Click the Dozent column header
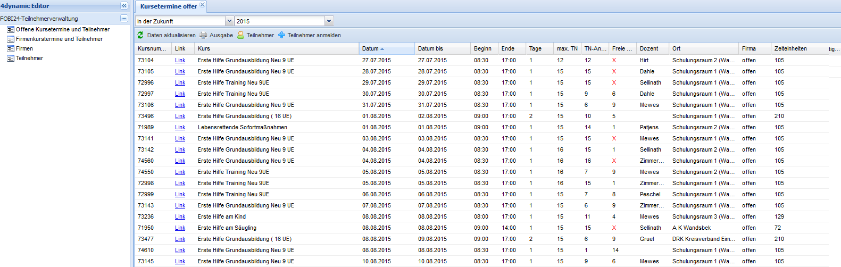Viewport: 841px width, 267px height. [x=648, y=48]
